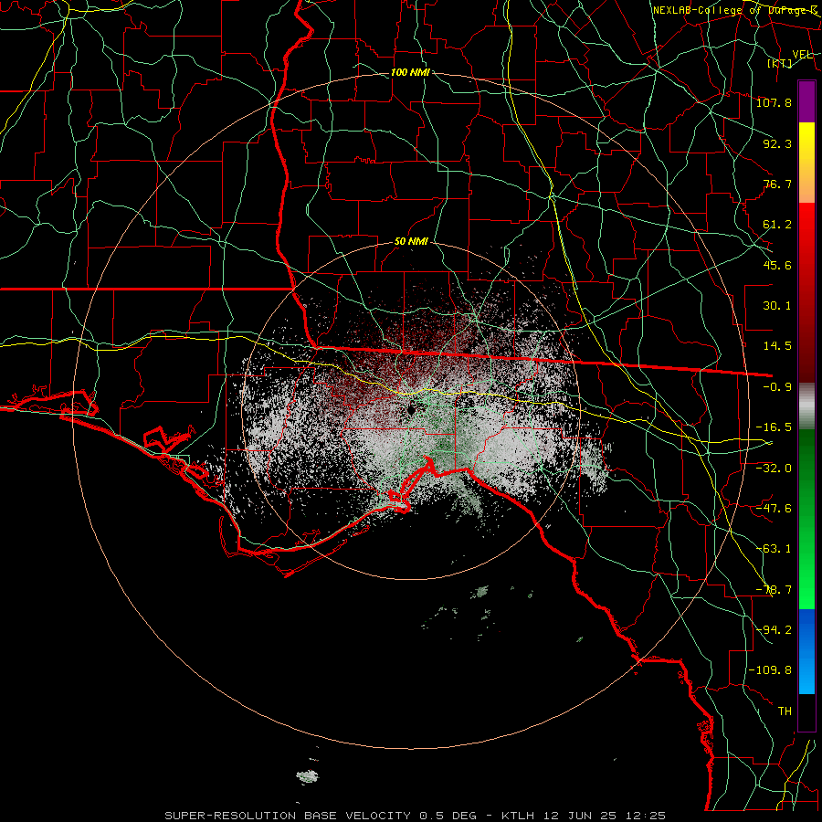Select the -63.1 value on velocity scale
The width and height of the screenshot is (822, 822).
[774, 549]
